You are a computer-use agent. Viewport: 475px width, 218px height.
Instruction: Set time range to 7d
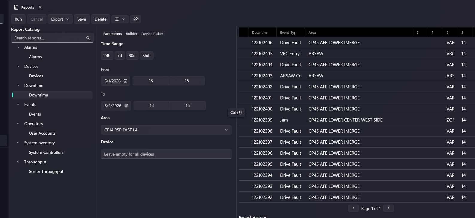pos(120,56)
